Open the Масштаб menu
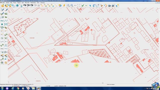 click(27, 3)
